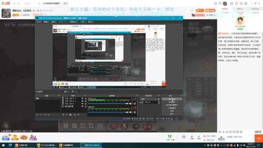Click the source Filters button in toolbar
This screenshot has height=148, width=263.
coord(75,92)
